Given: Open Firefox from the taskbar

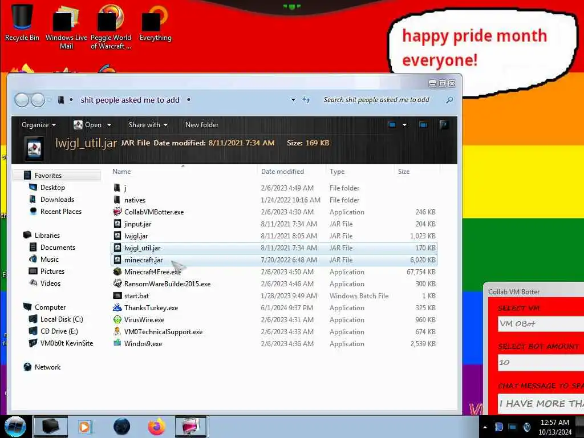Looking at the screenshot, I should coord(157,427).
